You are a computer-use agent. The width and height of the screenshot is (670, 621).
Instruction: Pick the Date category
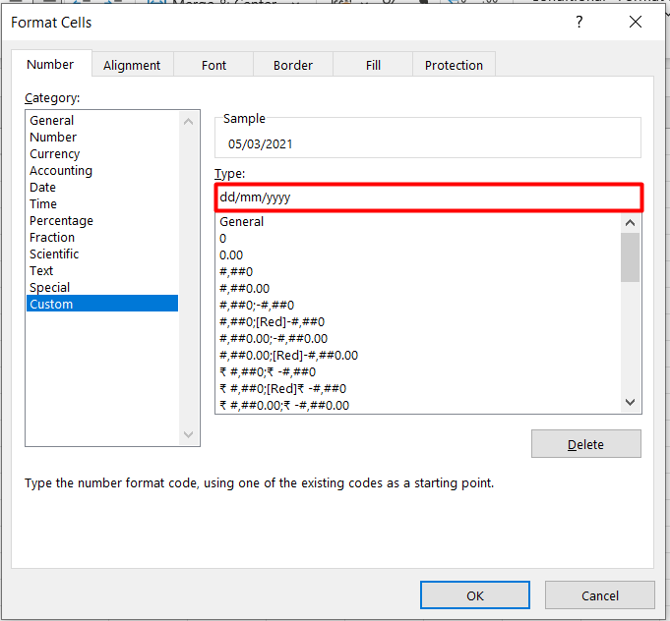(102, 187)
